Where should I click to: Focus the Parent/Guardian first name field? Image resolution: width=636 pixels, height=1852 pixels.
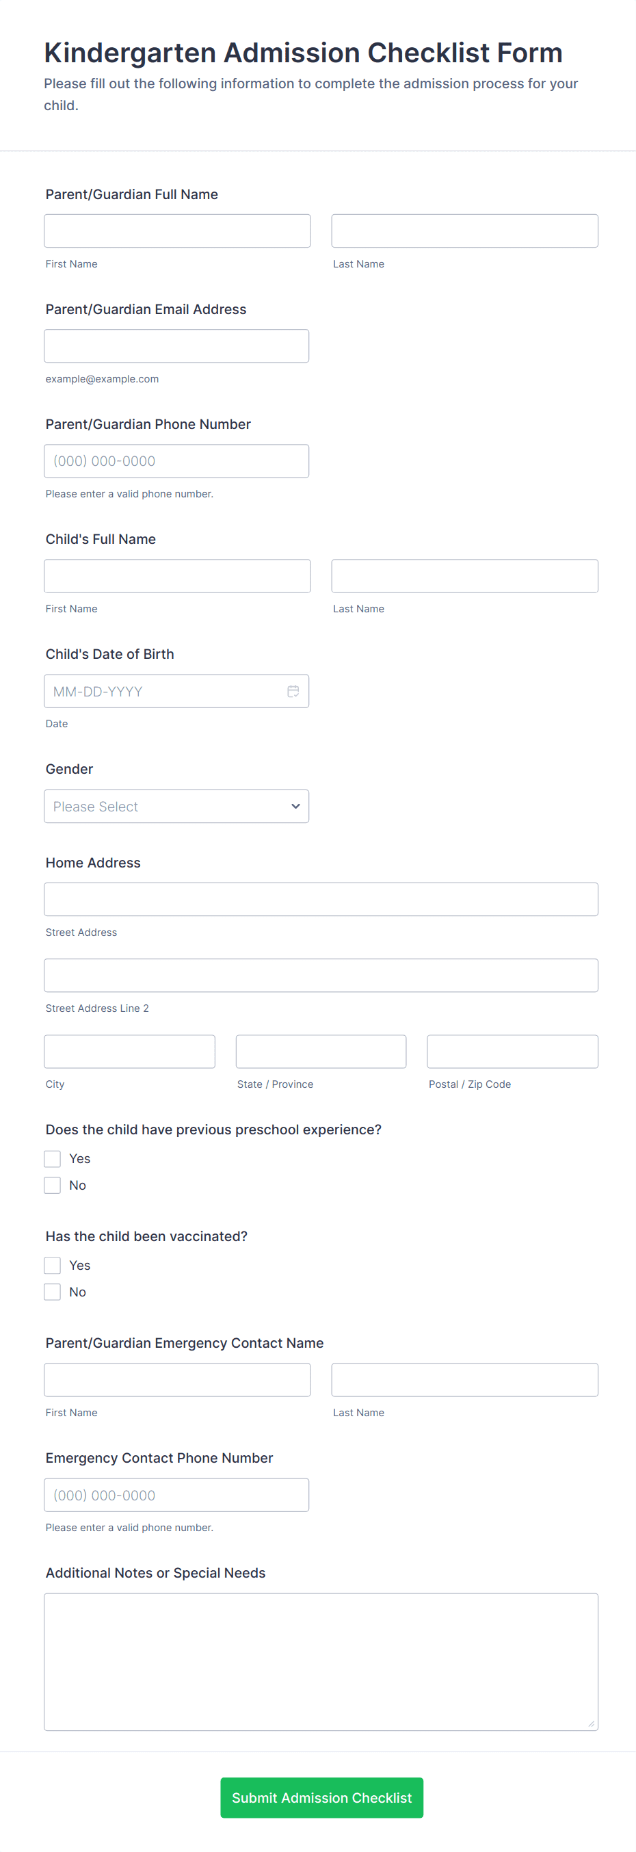[x=178, y=231]
